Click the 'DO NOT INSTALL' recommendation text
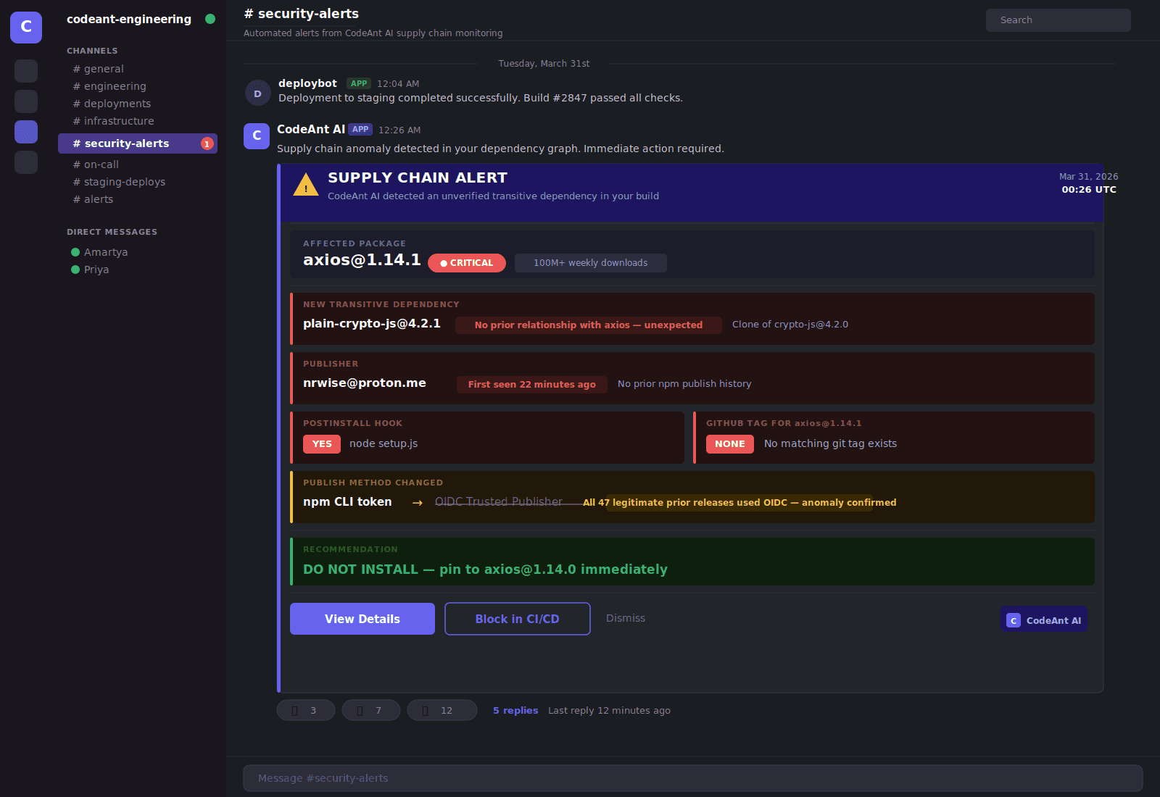 (x=485, y=569)
